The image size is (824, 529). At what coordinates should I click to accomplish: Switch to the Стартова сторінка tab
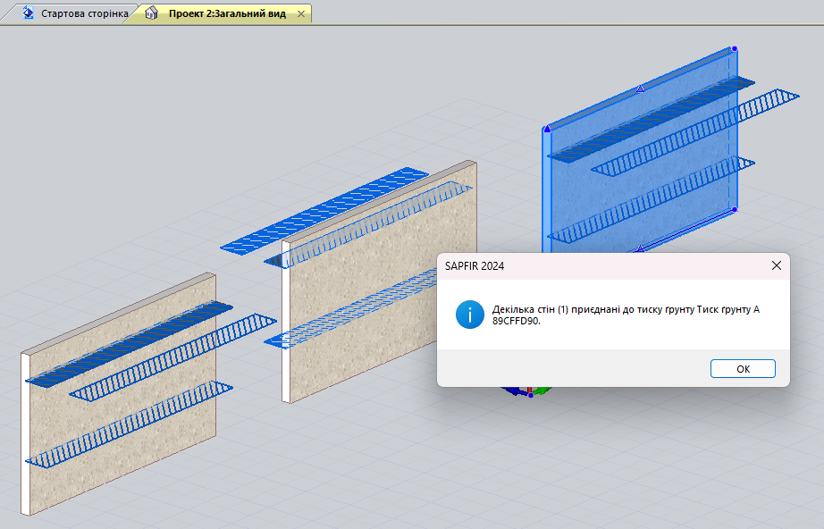click(x=83, y=14)
